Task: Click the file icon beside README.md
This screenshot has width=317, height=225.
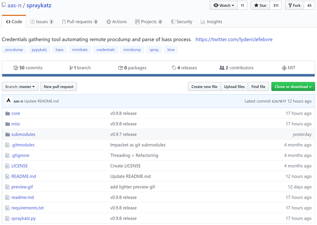Action: click(x=7, y=176)
